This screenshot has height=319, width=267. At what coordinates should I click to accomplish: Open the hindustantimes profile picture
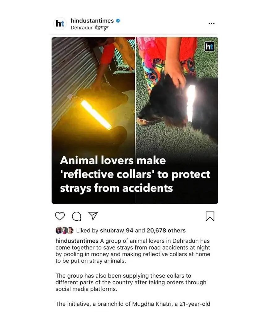[60, 23]
